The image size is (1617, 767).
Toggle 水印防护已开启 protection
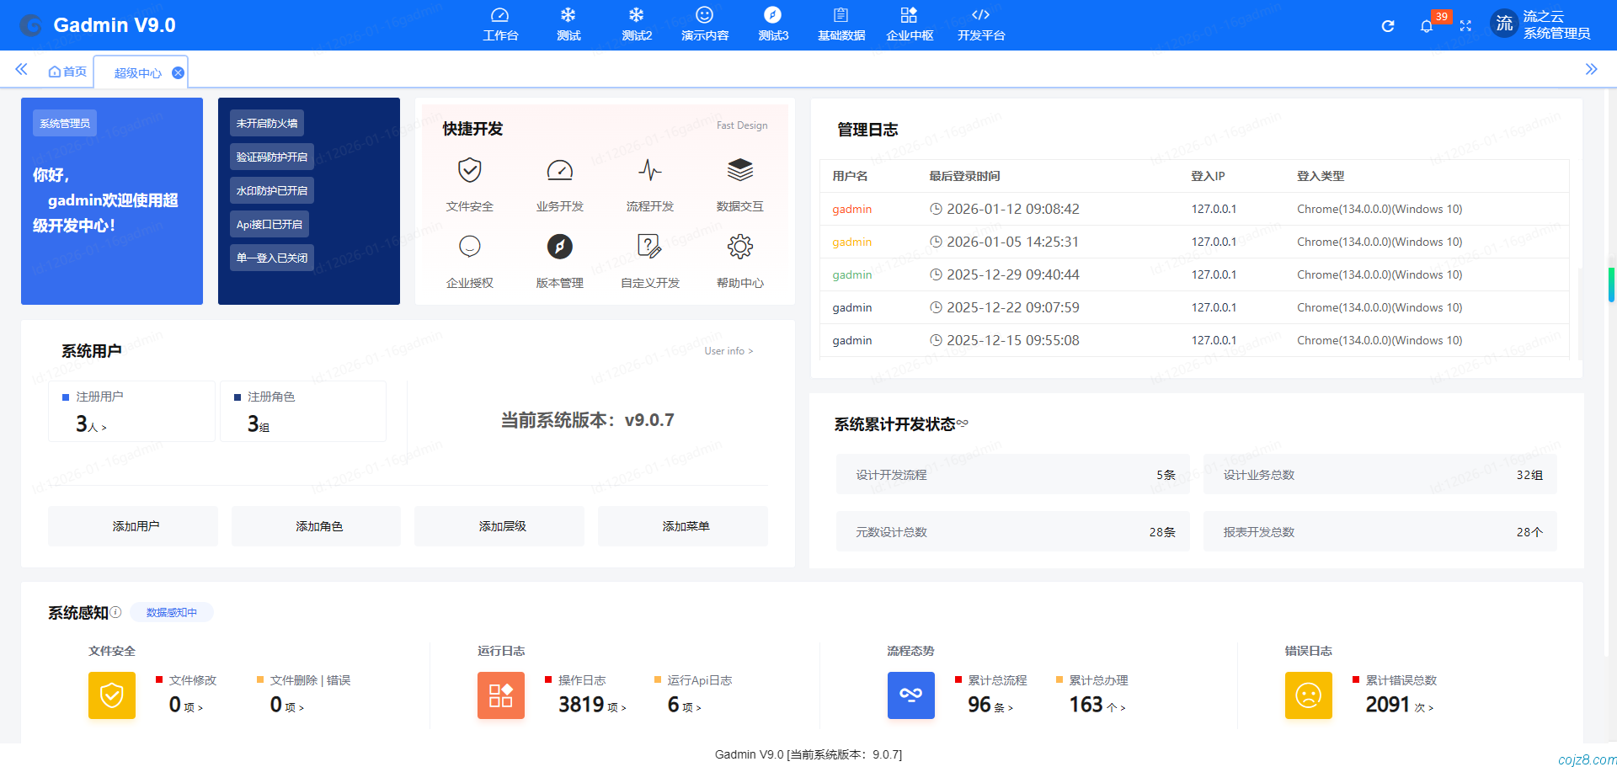tap(271, 190)
